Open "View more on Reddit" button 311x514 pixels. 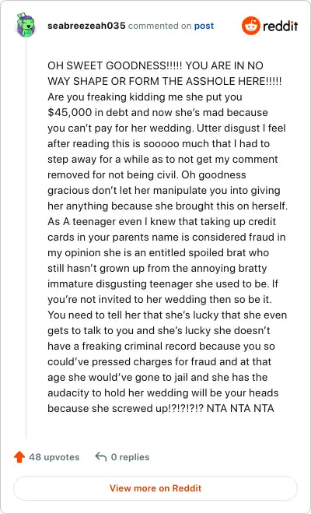(155, 488)
